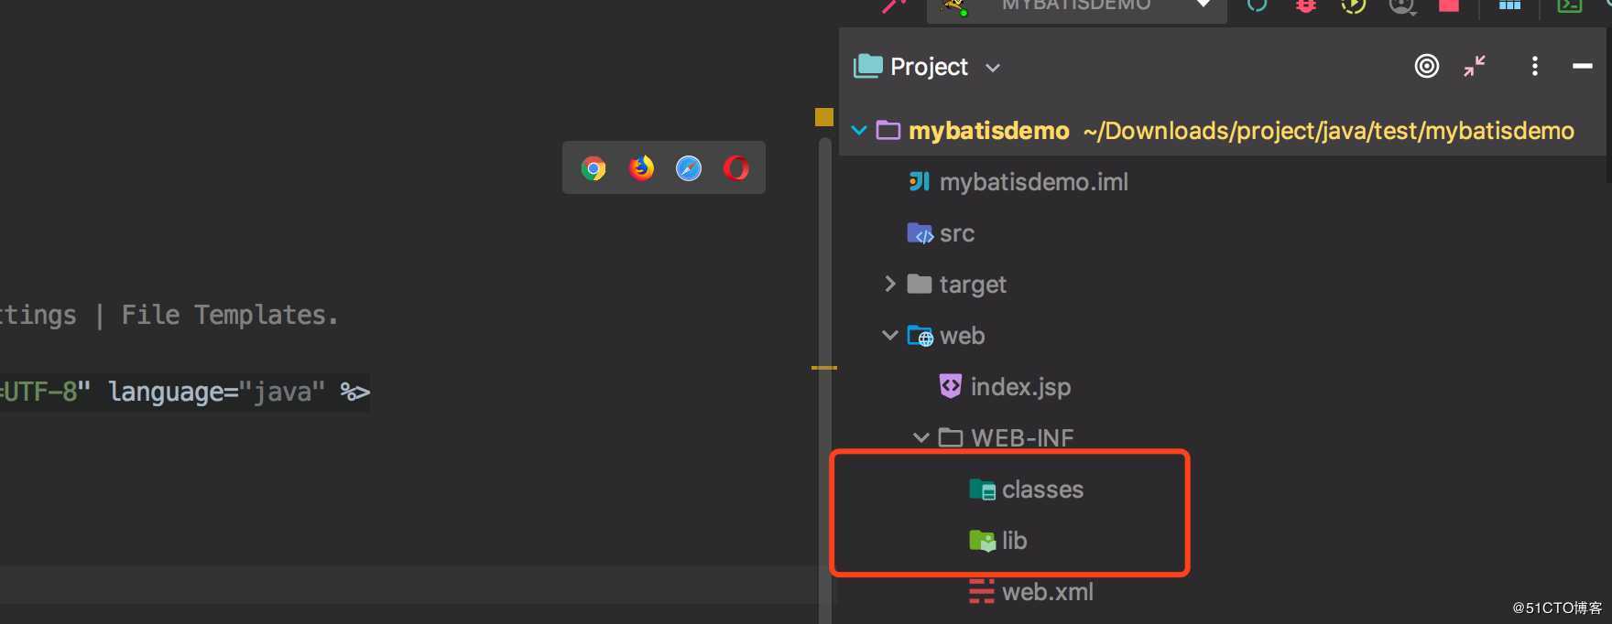1612x624 pixels.
Task: Click 'File Templates.' comment text
Action: (x=230, y=315)
